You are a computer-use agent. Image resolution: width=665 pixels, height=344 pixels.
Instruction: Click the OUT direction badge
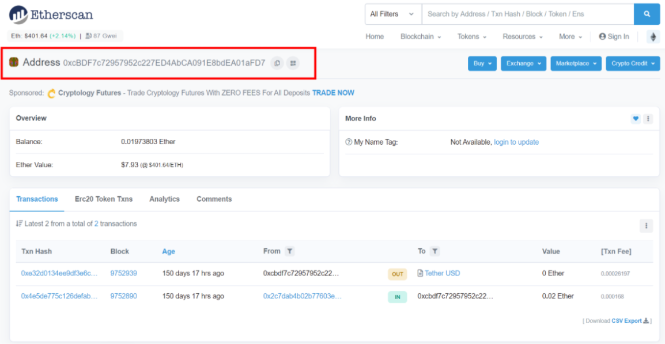click(398, 274)
